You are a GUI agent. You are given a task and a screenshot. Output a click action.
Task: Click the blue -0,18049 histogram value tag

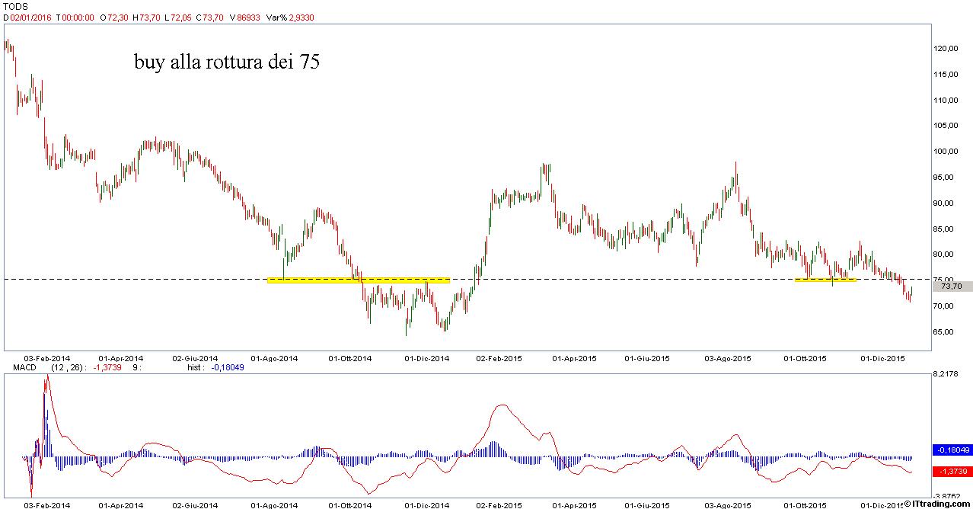pyautogui.click(x=952, y=450)
